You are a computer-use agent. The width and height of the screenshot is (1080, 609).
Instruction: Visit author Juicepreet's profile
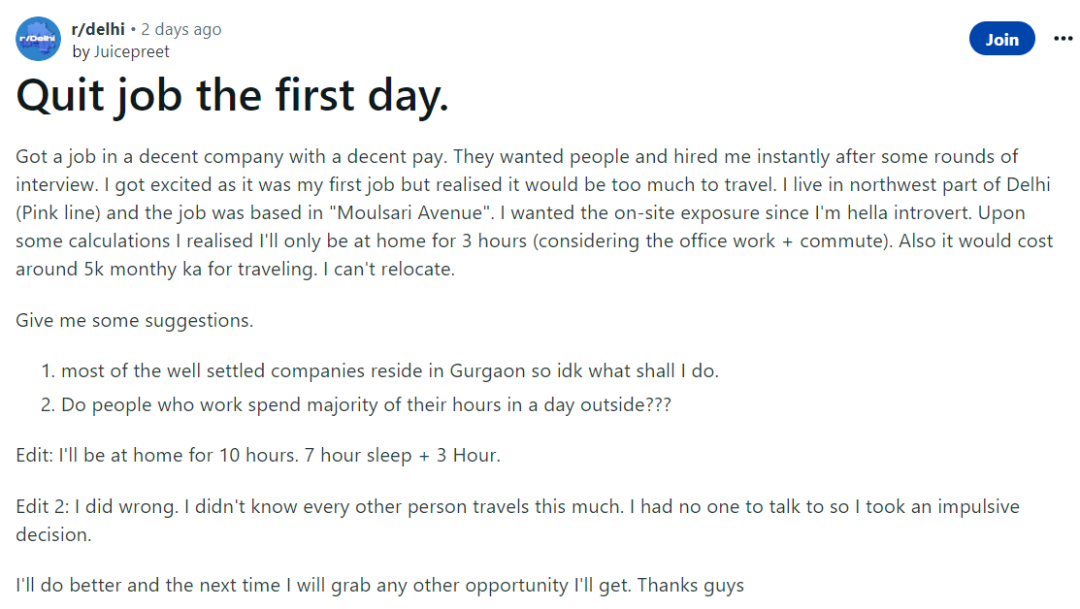pos(129,51)
